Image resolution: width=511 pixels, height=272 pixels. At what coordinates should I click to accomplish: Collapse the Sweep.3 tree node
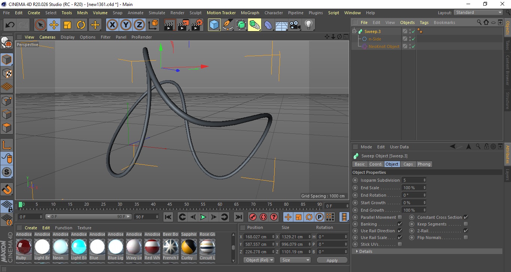click(x=354, y=31)
